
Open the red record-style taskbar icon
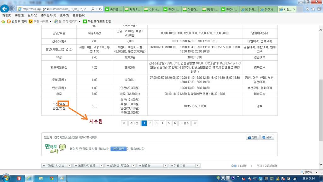click(x=19, y=178)
